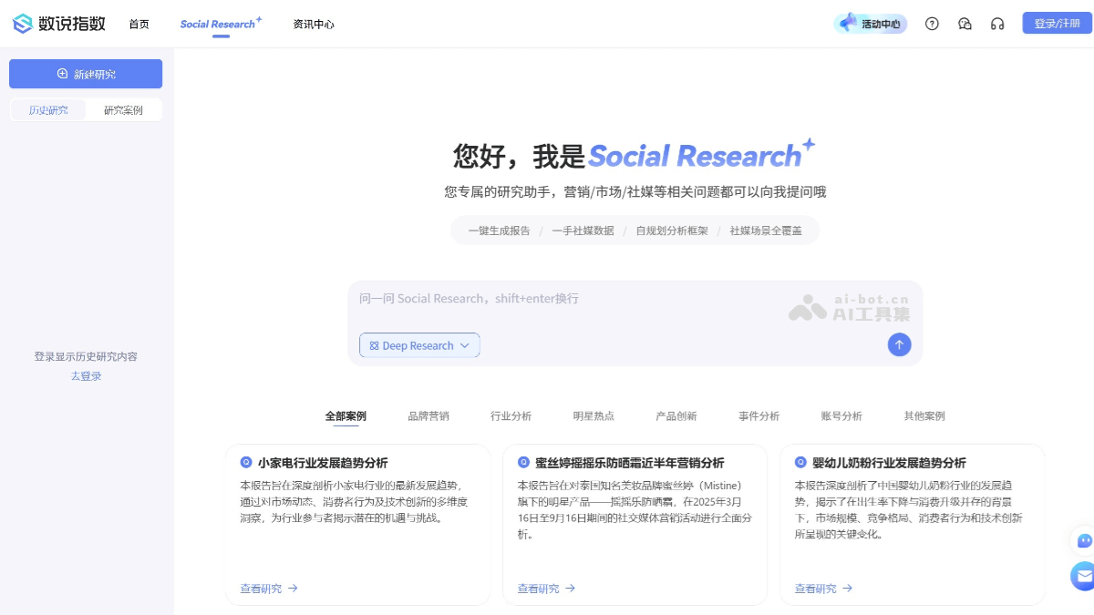
Task: Click the 数说指数 logo
Action: [x=59, y=24]
